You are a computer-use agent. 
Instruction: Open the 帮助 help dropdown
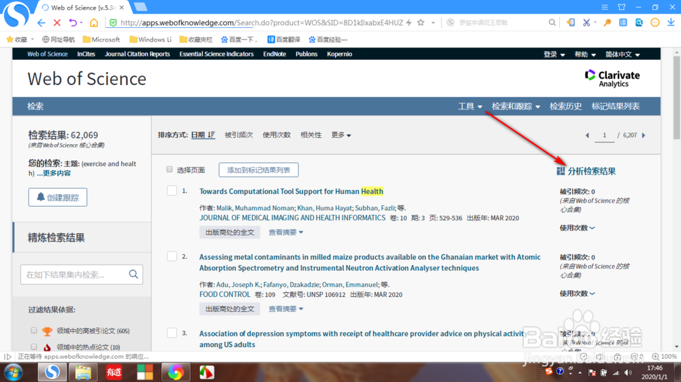(585, 54)
